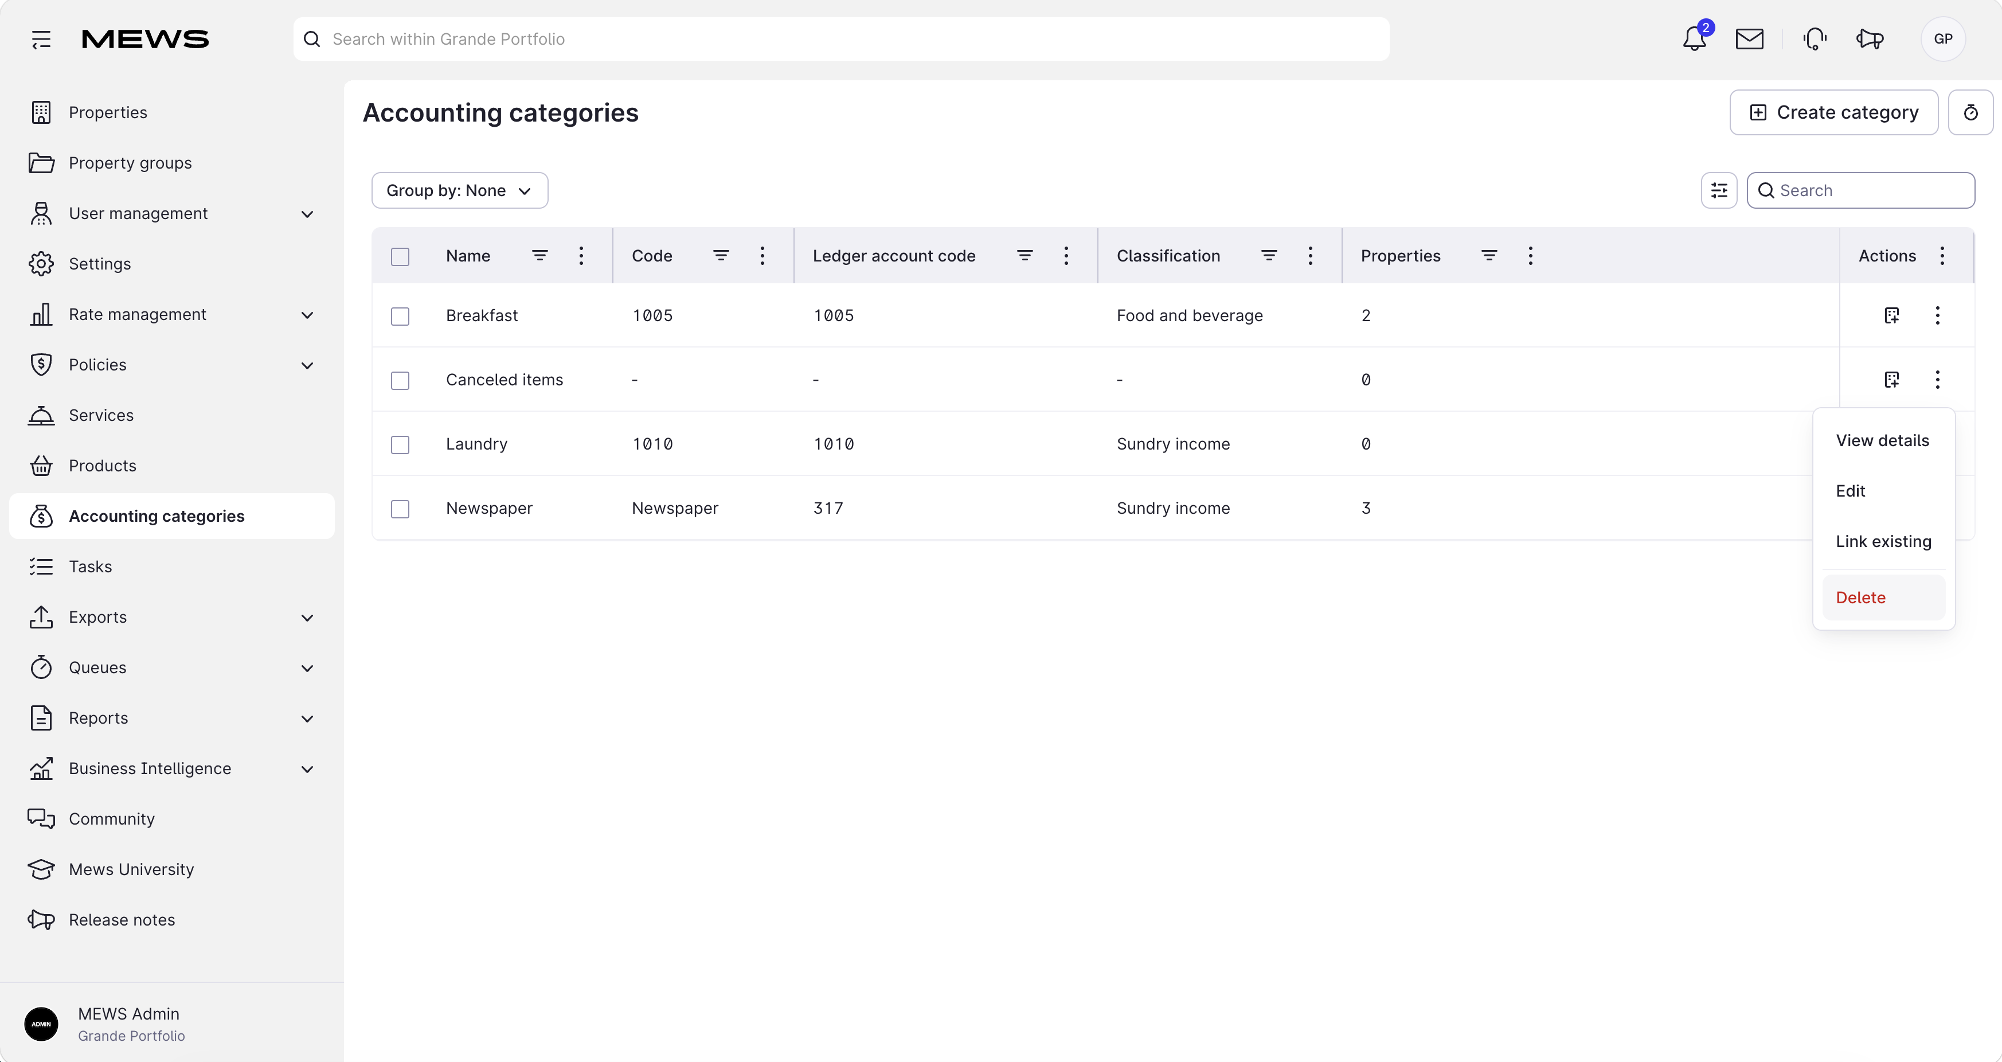The width and height of the screenshot is (2002, 1062).
Task: Click Food and beverage classification cell
Action: [x=1190, y=315]
